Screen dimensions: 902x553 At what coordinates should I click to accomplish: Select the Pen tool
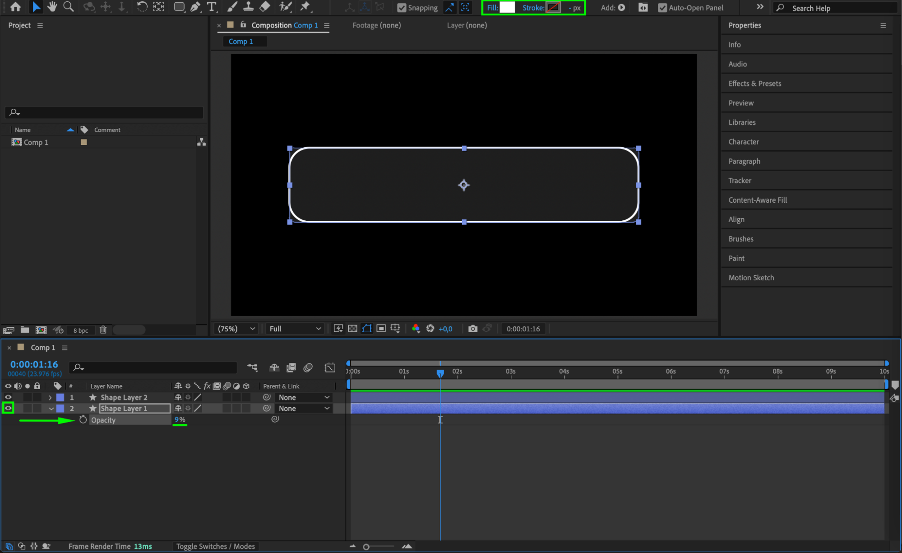tap(195, 7)
